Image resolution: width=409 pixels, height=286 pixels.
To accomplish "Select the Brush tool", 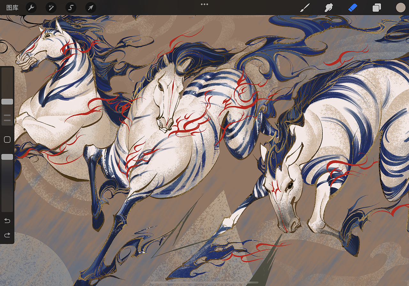I will pyautogui.click(x=305, y=8).
